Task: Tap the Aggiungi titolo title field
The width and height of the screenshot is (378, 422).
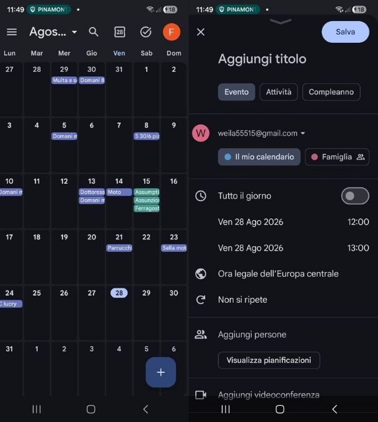Action: 262,59
